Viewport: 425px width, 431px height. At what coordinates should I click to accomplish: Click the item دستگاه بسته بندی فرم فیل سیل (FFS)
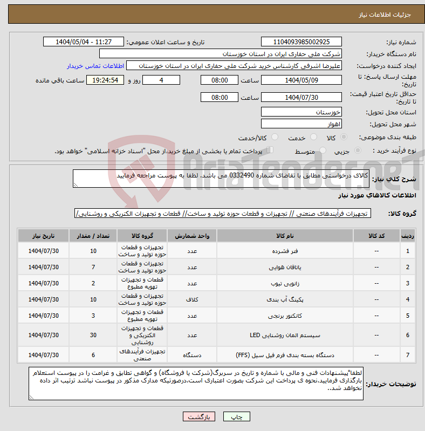[x=285, y=355]
